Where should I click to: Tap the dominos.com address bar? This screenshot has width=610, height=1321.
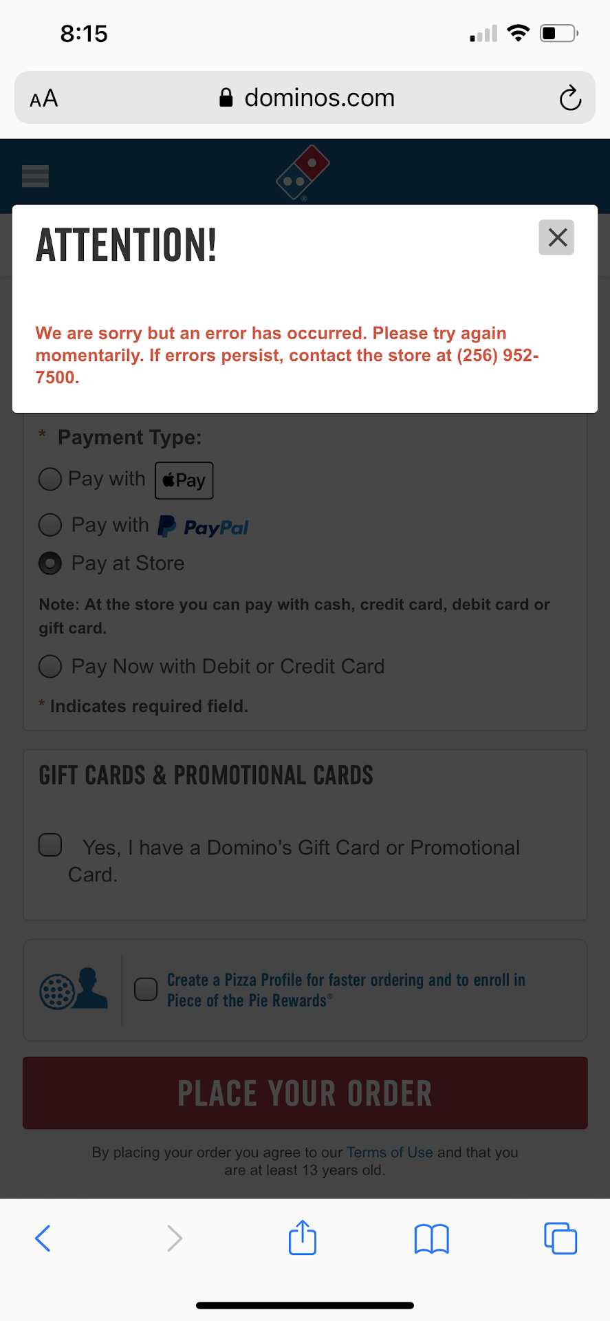point(305,98)
